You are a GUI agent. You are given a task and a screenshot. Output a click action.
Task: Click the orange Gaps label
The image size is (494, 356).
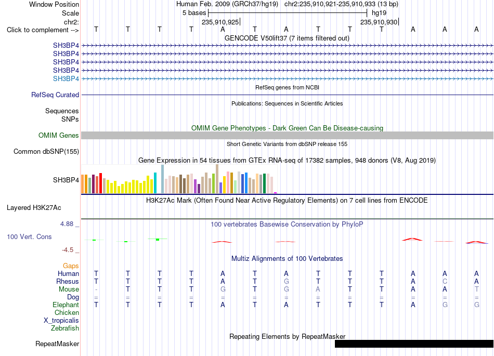[71, 266]
